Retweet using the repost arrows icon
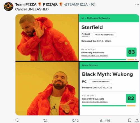The height and width of the screenshot is (123, 140). [46, 120]
